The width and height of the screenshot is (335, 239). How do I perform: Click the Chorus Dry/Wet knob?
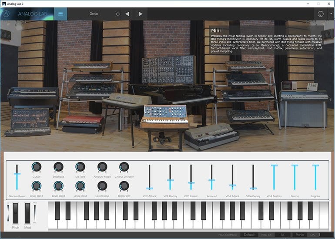(124, 167)
